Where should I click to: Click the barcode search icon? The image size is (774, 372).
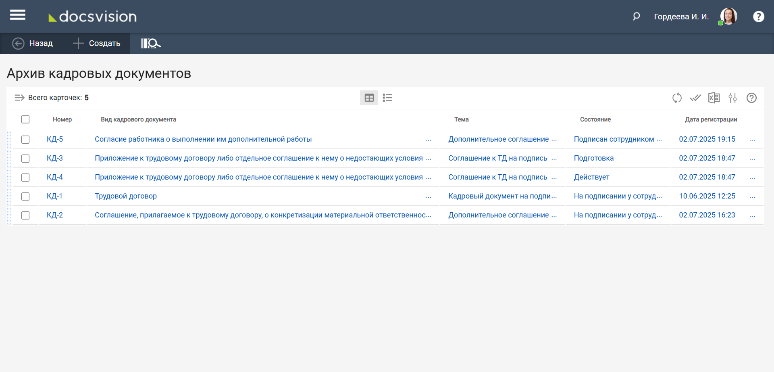point(150,43)
